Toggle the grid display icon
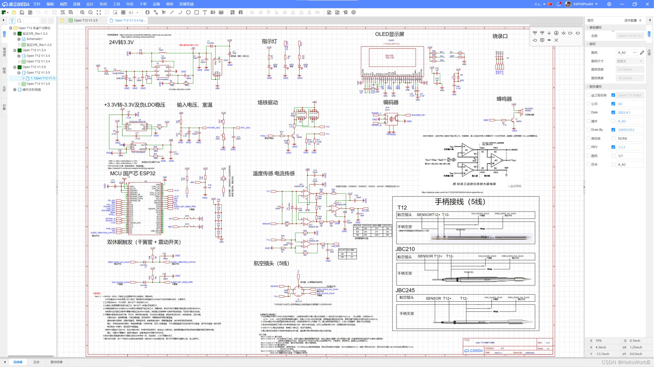Image resolution: width=654 pixels, height=367 pixels. click(x=123, y=12)
